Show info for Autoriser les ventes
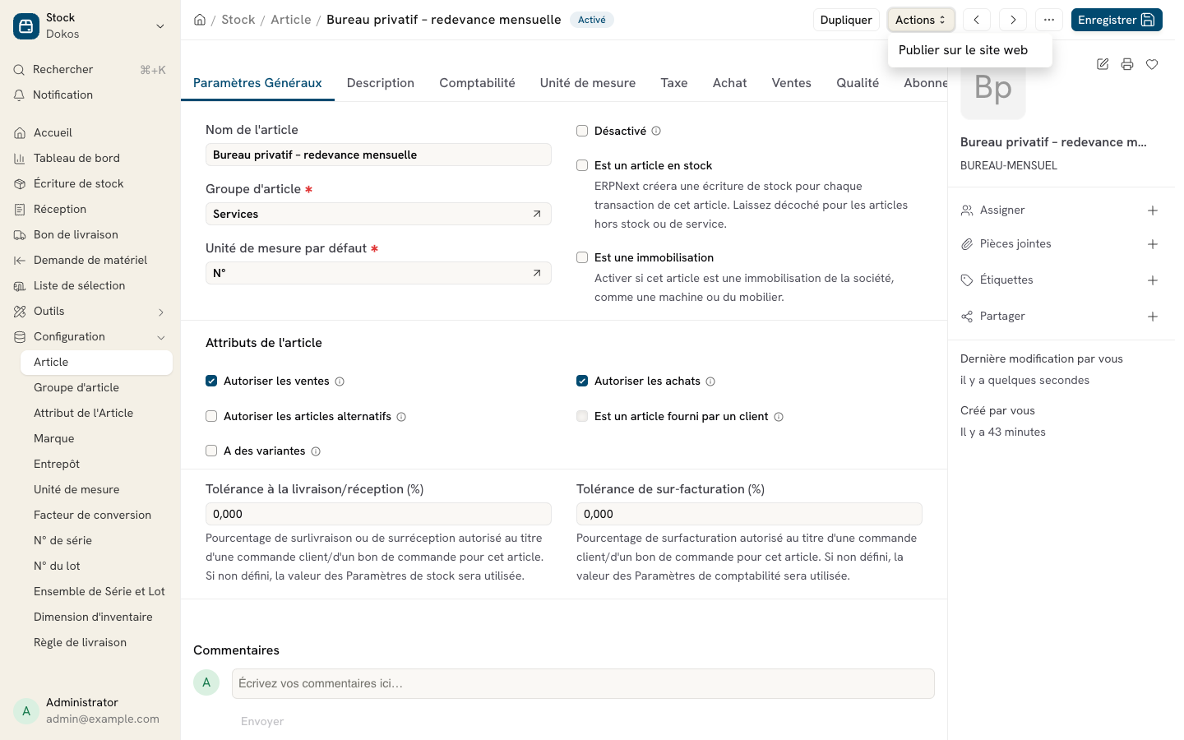 coord(340,382)
